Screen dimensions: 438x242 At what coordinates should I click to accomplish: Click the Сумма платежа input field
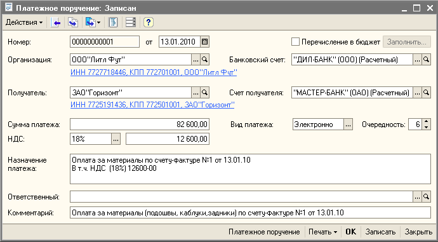tap(140, 124)
